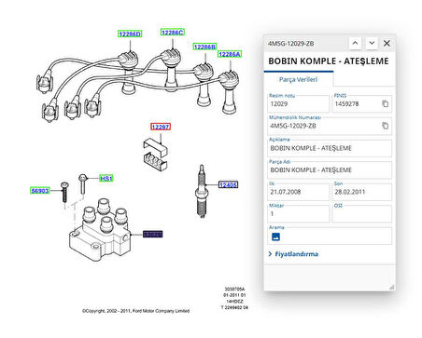This screenshot has height=338, width=422.
Task: Go to next part with down arrow
Action: click(x=372, y=43)
